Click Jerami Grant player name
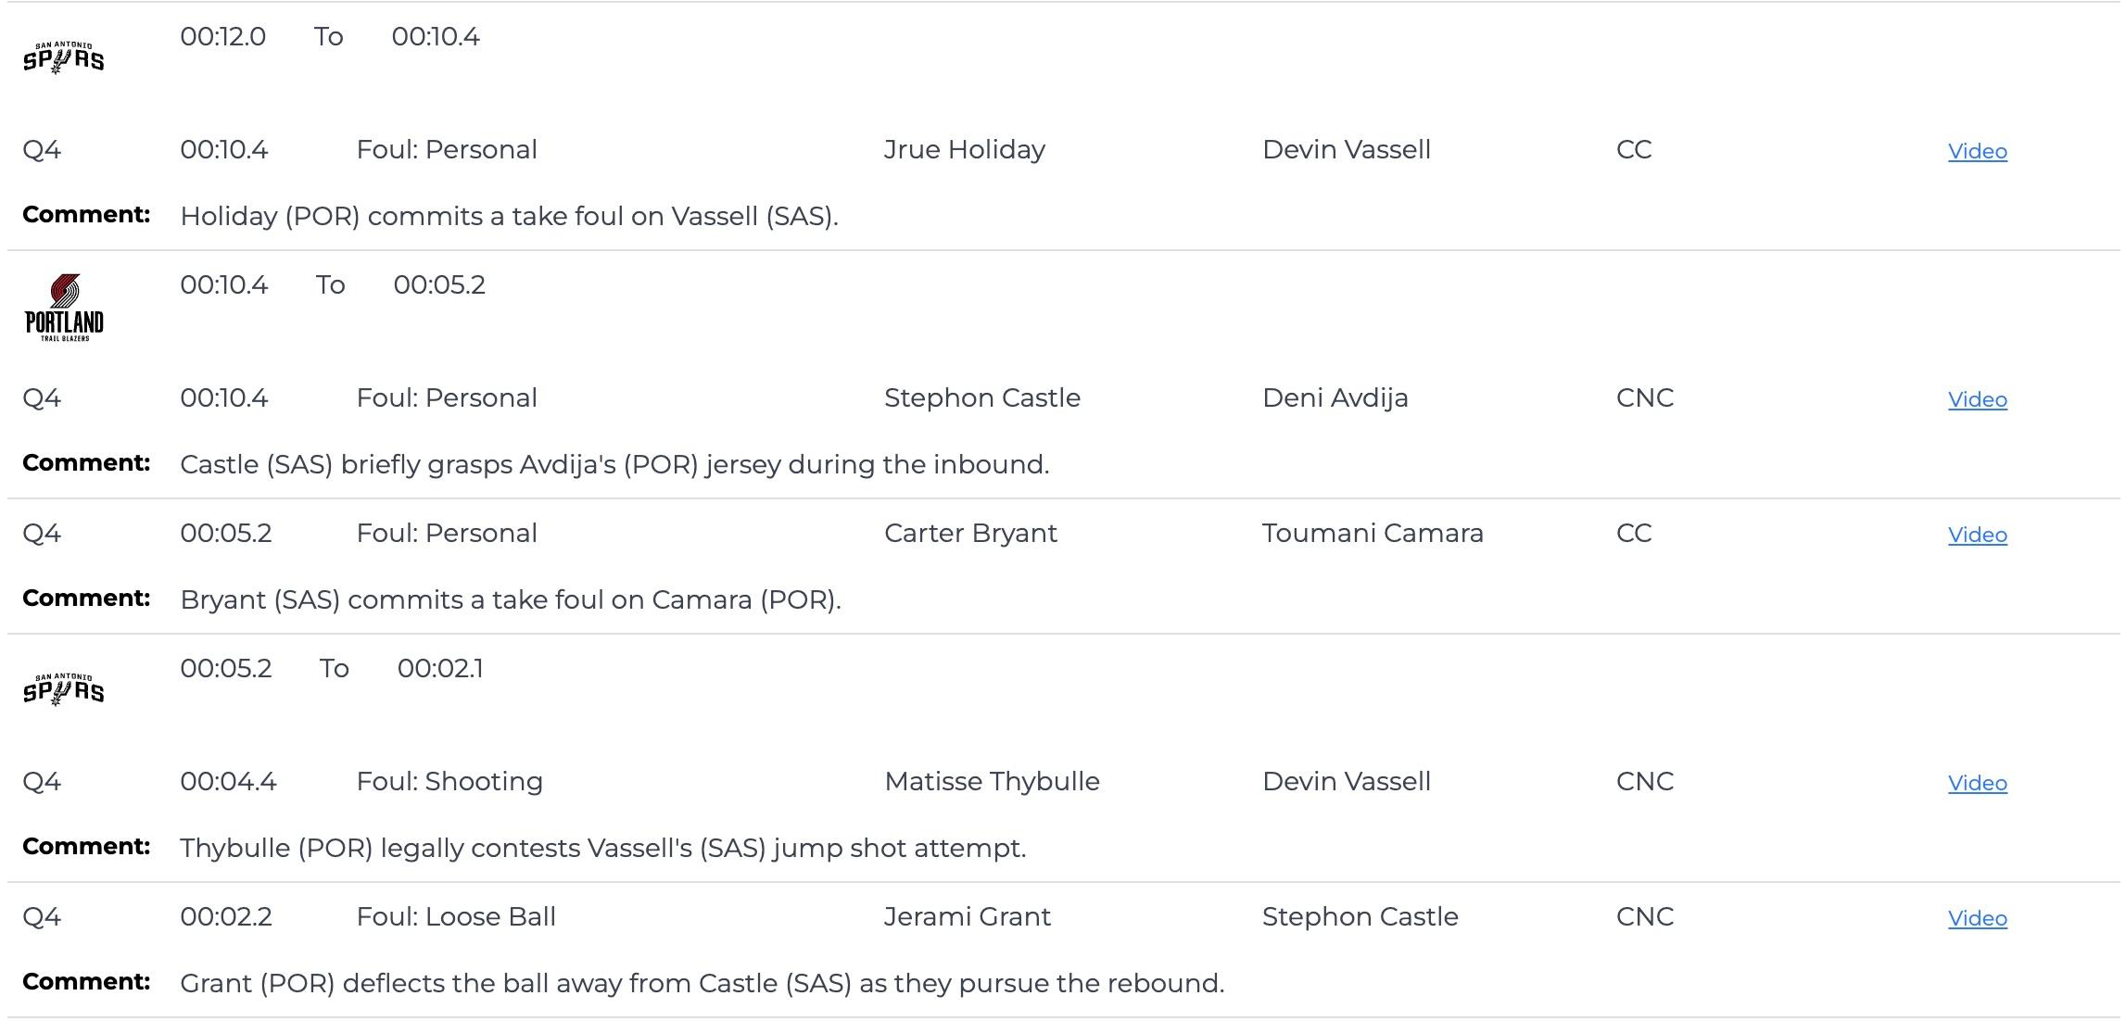 tap(967, 917)
